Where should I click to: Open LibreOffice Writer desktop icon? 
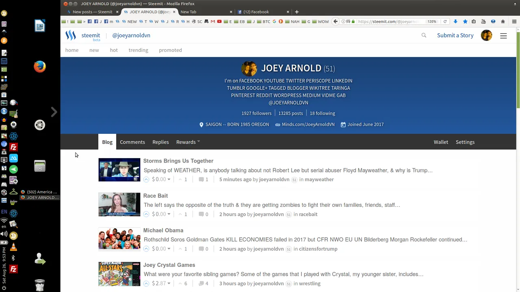(39, 26)
